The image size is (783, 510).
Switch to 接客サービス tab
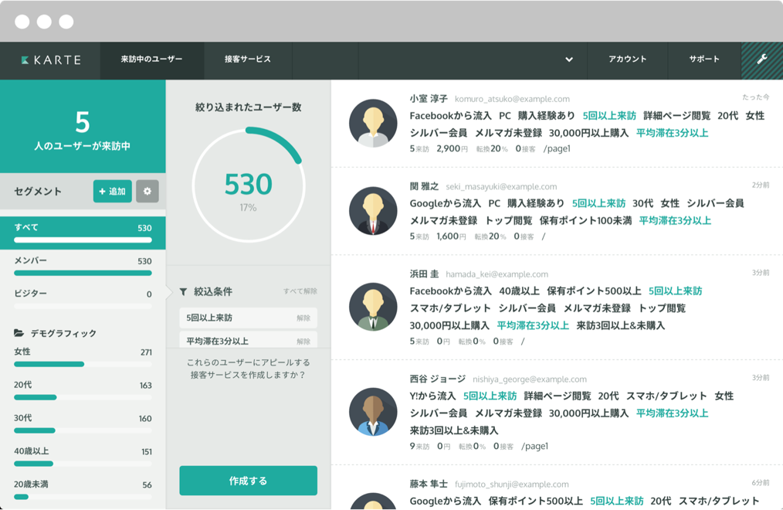point(248,59)
